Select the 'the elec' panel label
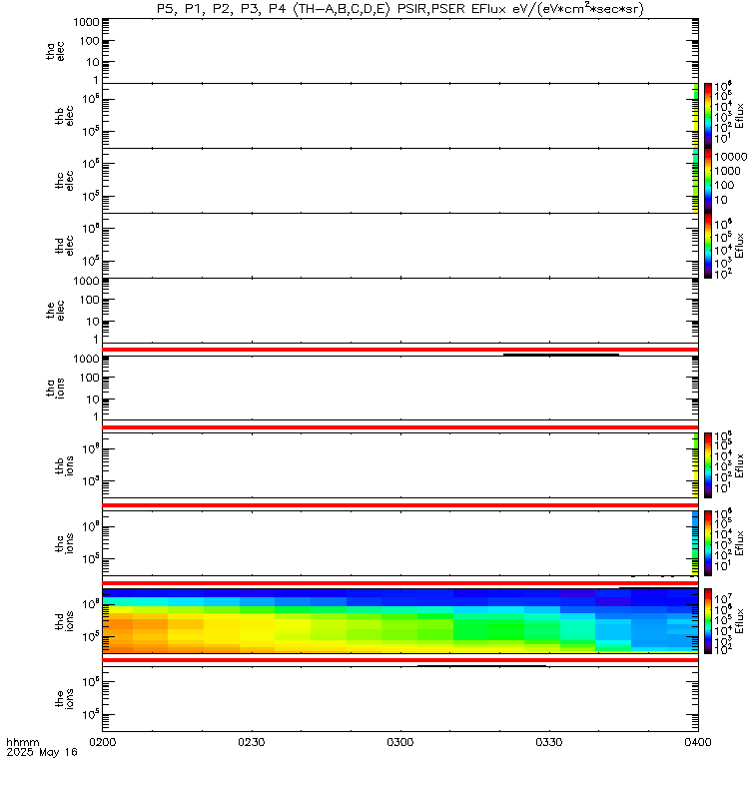This screenshot has height=799, width=749. (x=55, y=311)
